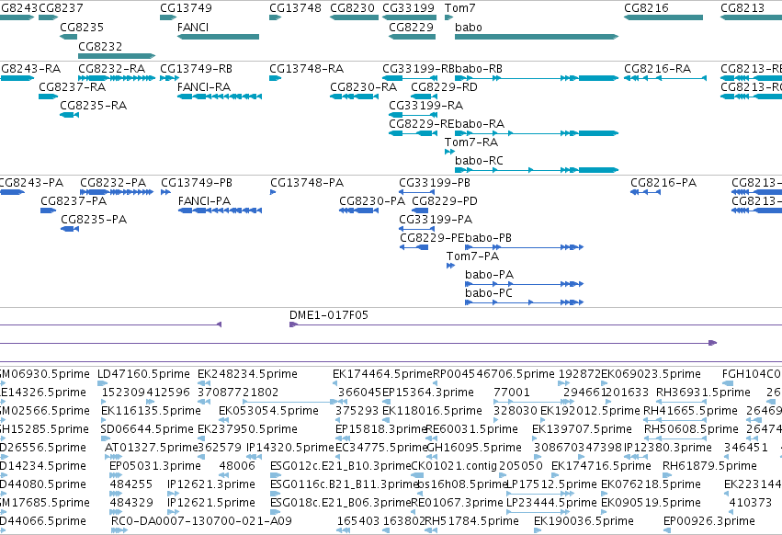Open the CG8232 gene feature label
Viewport: 782px width, 535px height.
coord(100,46)
